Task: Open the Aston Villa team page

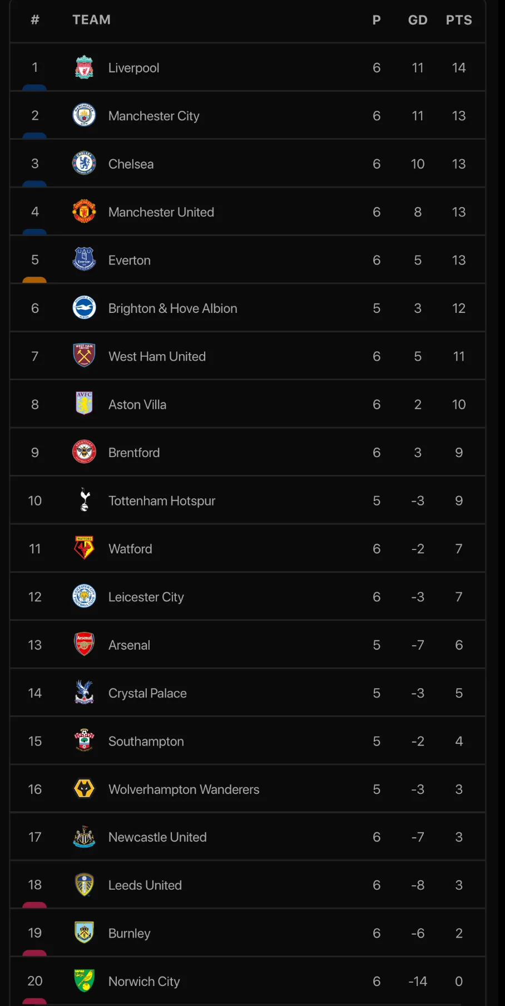Action: tap(137, 405)
